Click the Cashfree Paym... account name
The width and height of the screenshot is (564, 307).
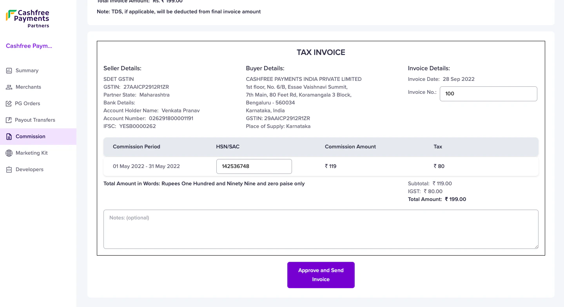coord(29,46)
